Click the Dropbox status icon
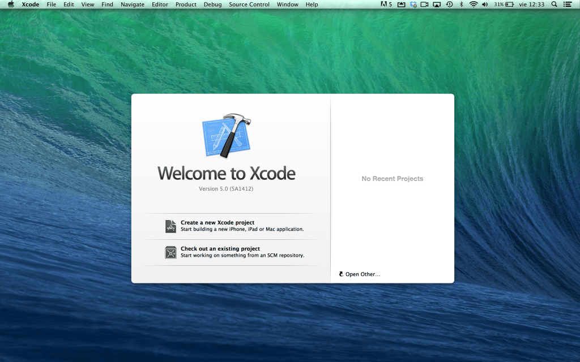Image resolution: width=580 pixels, height=362 pixels. (x=413, y=5)
